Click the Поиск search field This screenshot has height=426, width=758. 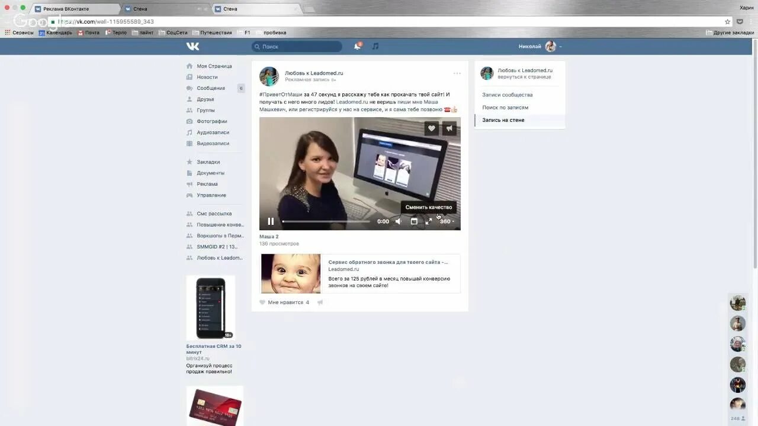[x=297, y=46]
